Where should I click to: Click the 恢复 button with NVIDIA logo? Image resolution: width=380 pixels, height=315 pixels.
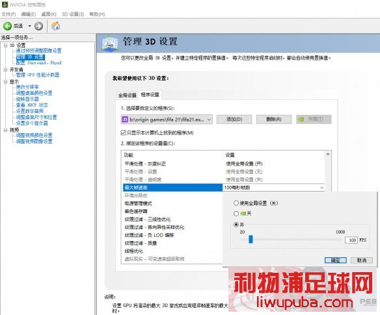pos(314,120)
